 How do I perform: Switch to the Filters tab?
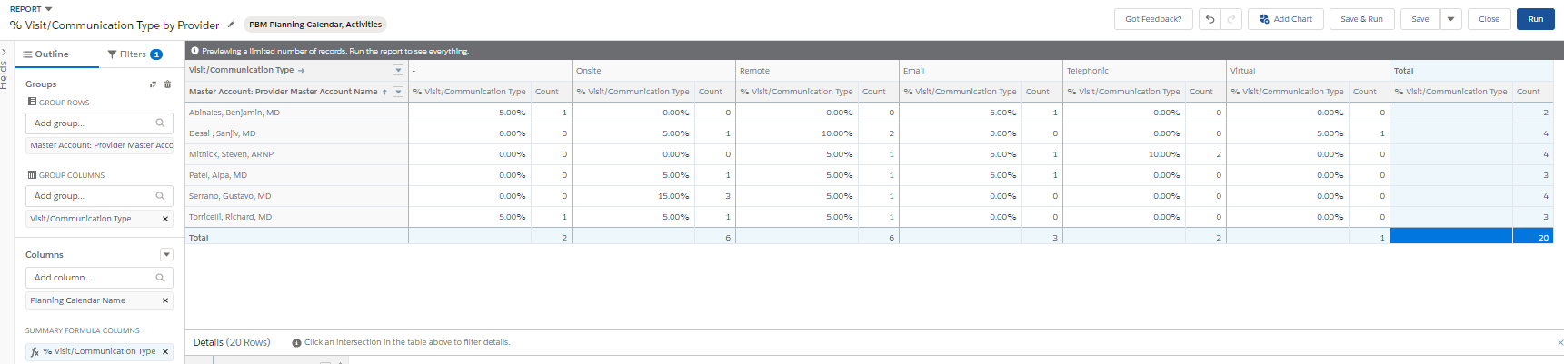click(x=134, y=54)
